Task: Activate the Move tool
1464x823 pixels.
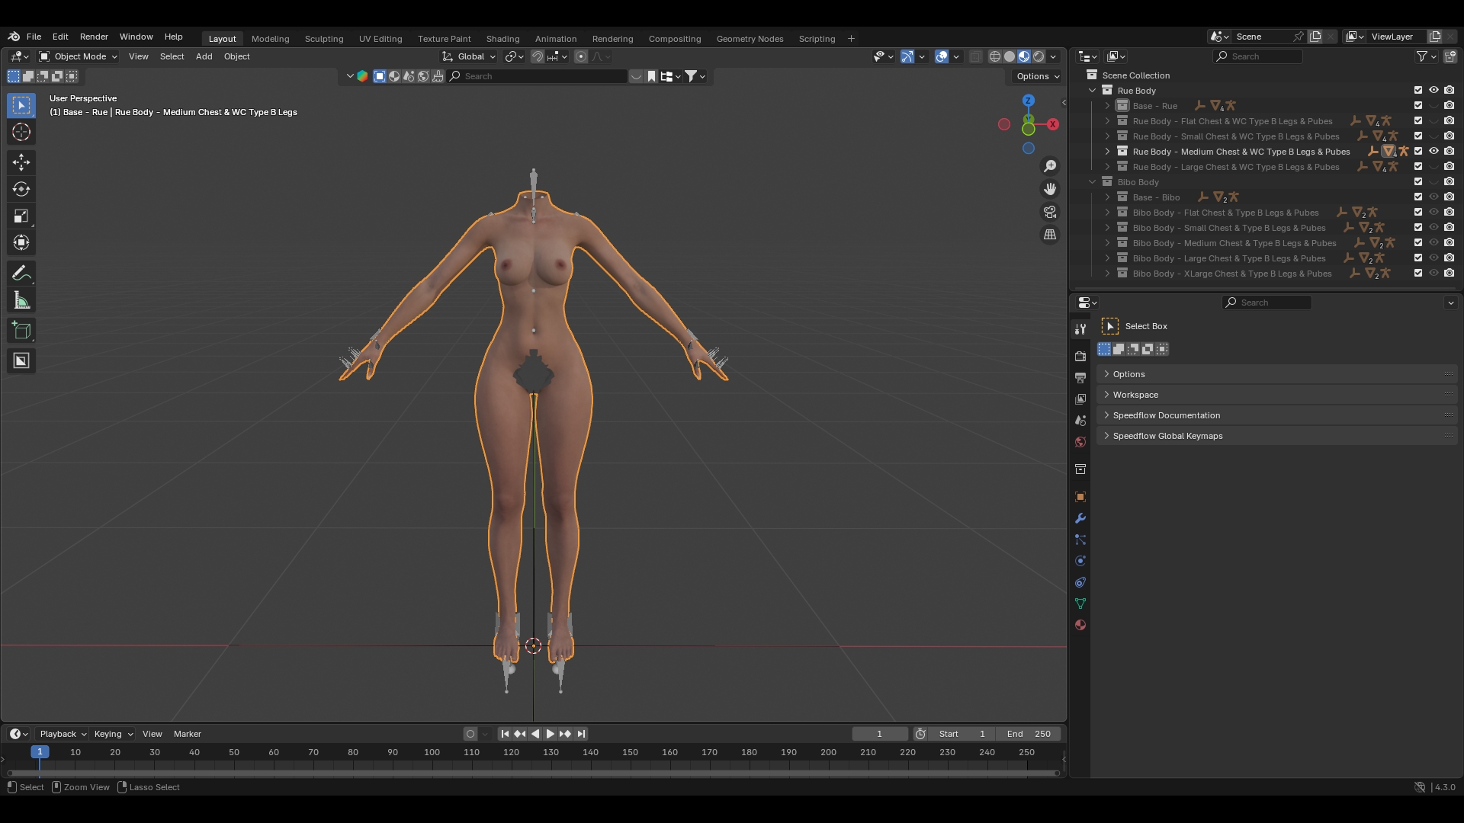Action: click(x=21, y=162)
